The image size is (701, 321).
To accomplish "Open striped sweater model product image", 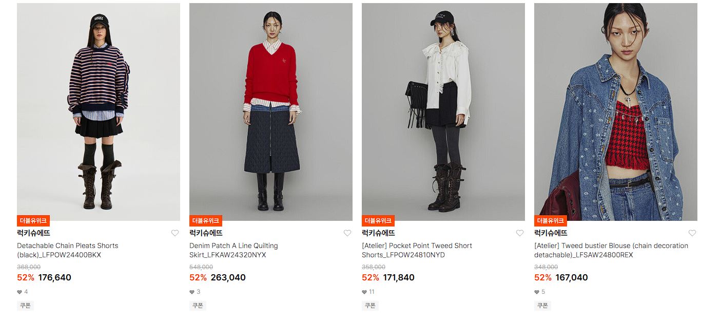I will 99,112.
